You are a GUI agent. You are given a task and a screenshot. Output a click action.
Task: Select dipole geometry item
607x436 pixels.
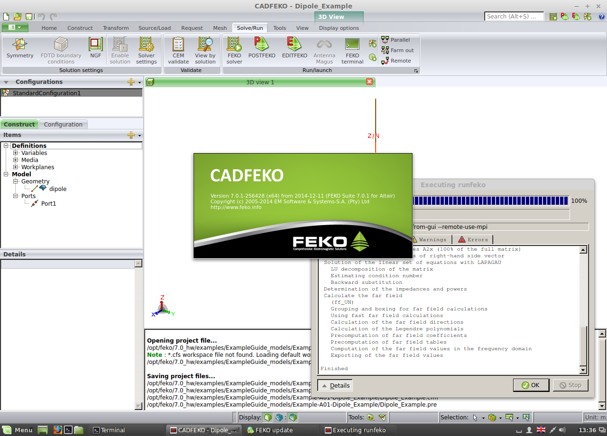tap(58, 189)
